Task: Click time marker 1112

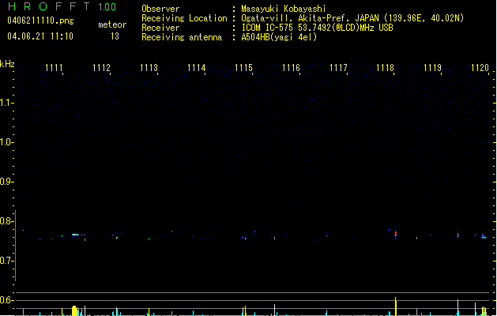Action: click(101, 68)
